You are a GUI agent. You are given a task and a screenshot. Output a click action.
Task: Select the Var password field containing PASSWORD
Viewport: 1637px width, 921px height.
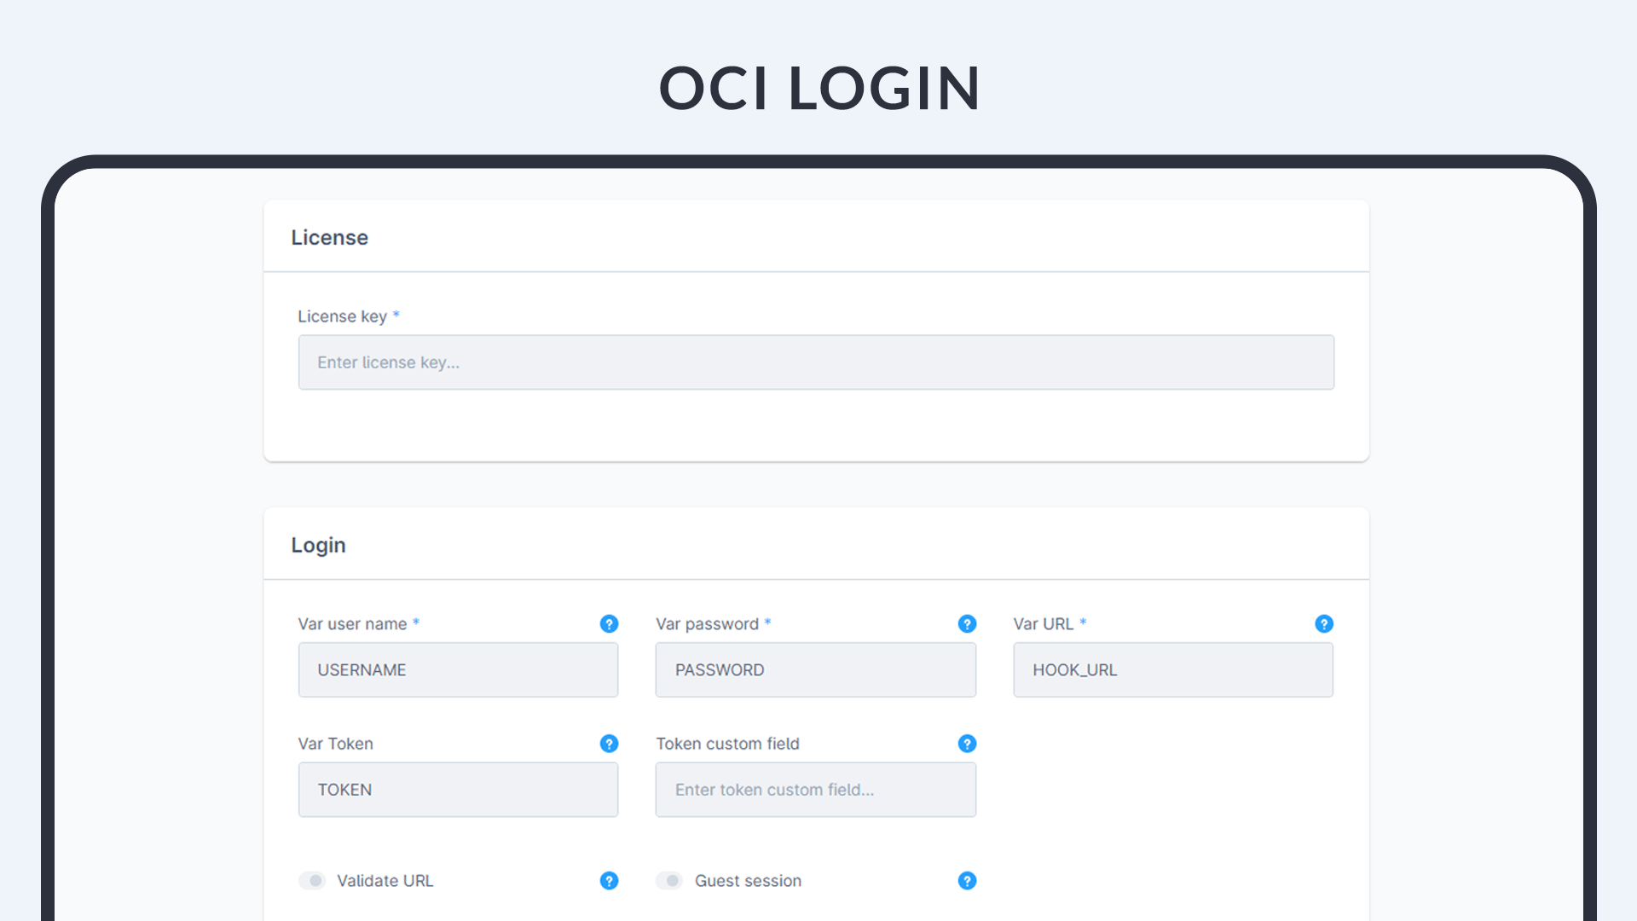tap(816, 669)
